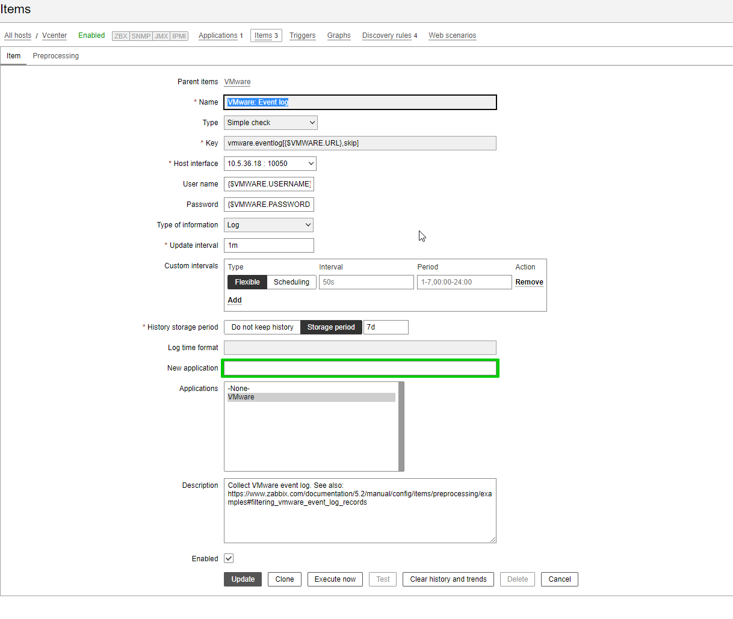Click the New application input field
Image resolution: width=733 pixels, height=619 pixels.
tap(360, 368)
